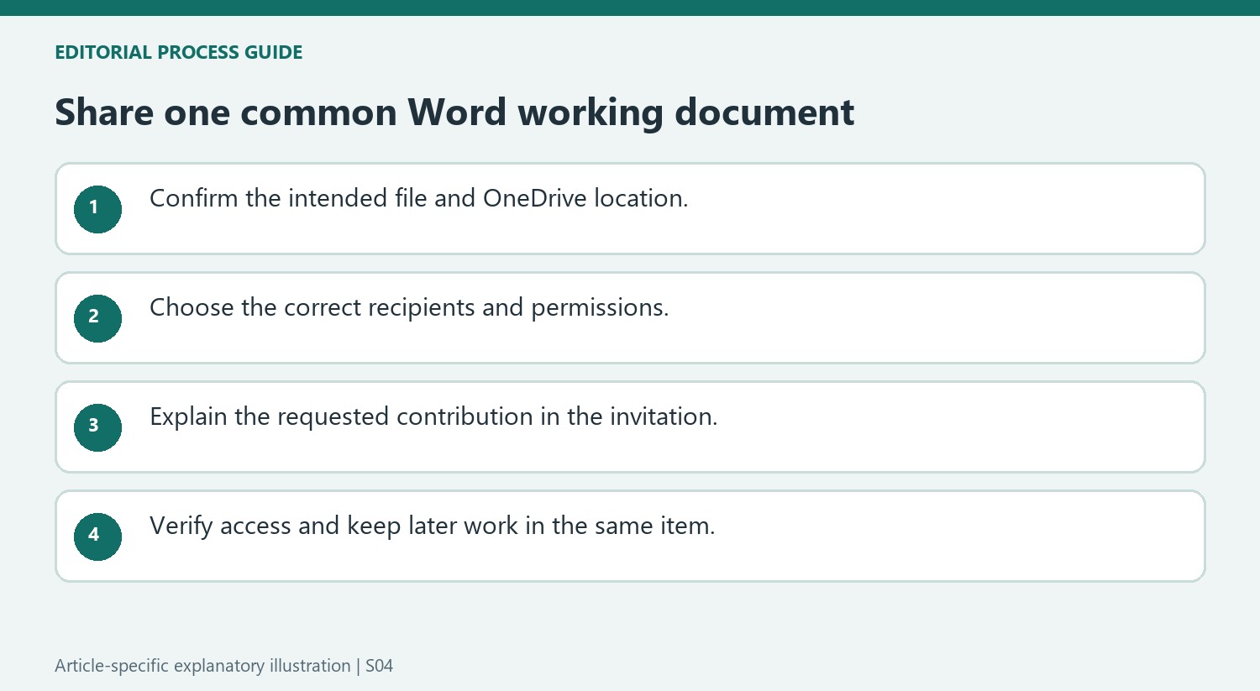Click the step 3 number circle
The height and width of the screenshot is (691, 1260).
tap(97, 427)
